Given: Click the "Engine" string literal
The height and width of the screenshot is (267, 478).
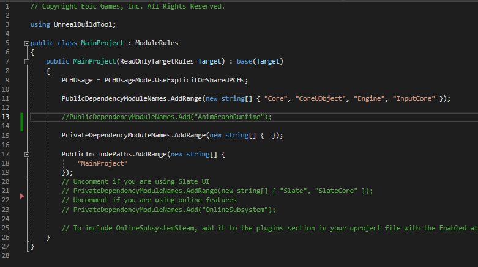Looking at the screenshot, I should (369, 98).
